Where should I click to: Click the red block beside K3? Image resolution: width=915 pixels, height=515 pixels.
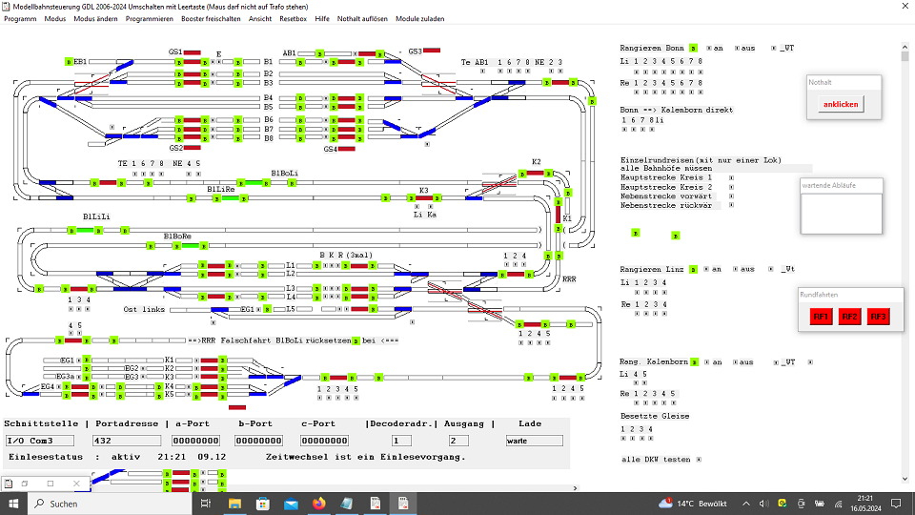click(x=424, y=198)
